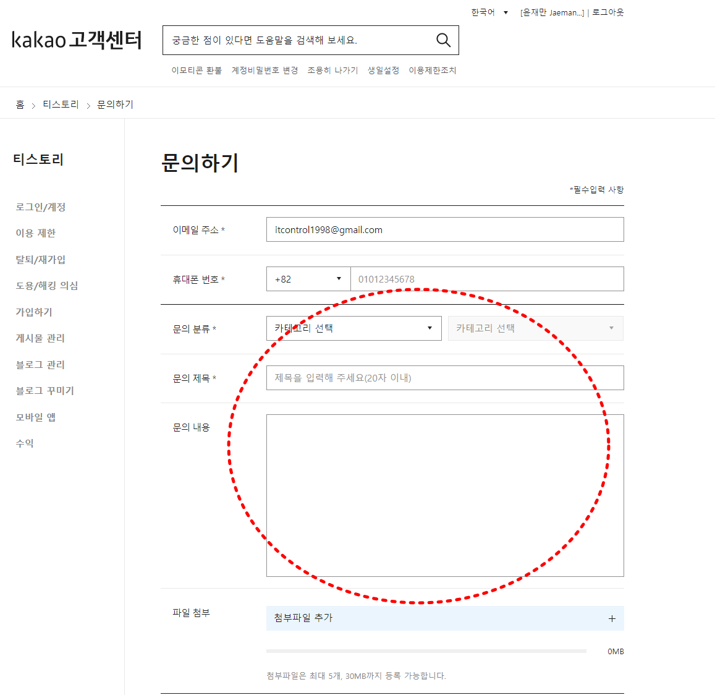715x695 pixels.
Task: Click the 문의 제목 input field
Action: tap(445, 378)
